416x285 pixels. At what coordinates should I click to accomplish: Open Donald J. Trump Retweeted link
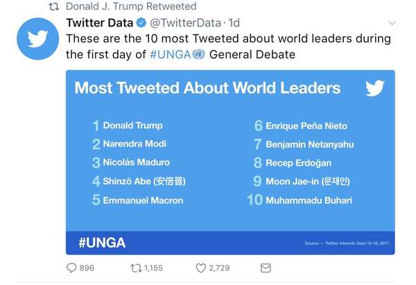131,7
